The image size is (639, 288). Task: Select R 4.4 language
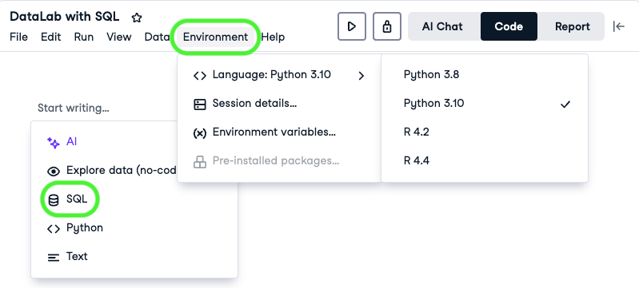tap(485, 160)
